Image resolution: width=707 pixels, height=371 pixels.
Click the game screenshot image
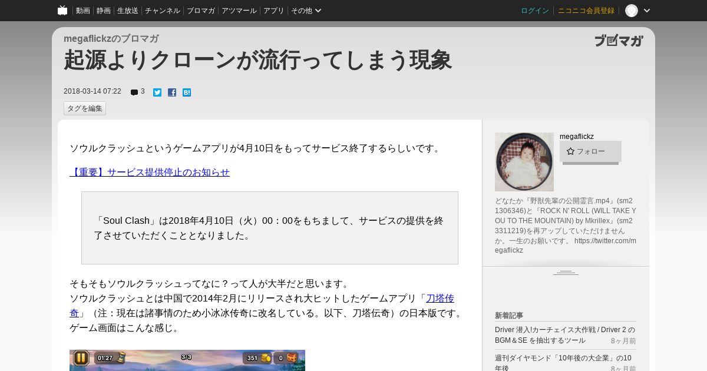[x=187, y=360]
